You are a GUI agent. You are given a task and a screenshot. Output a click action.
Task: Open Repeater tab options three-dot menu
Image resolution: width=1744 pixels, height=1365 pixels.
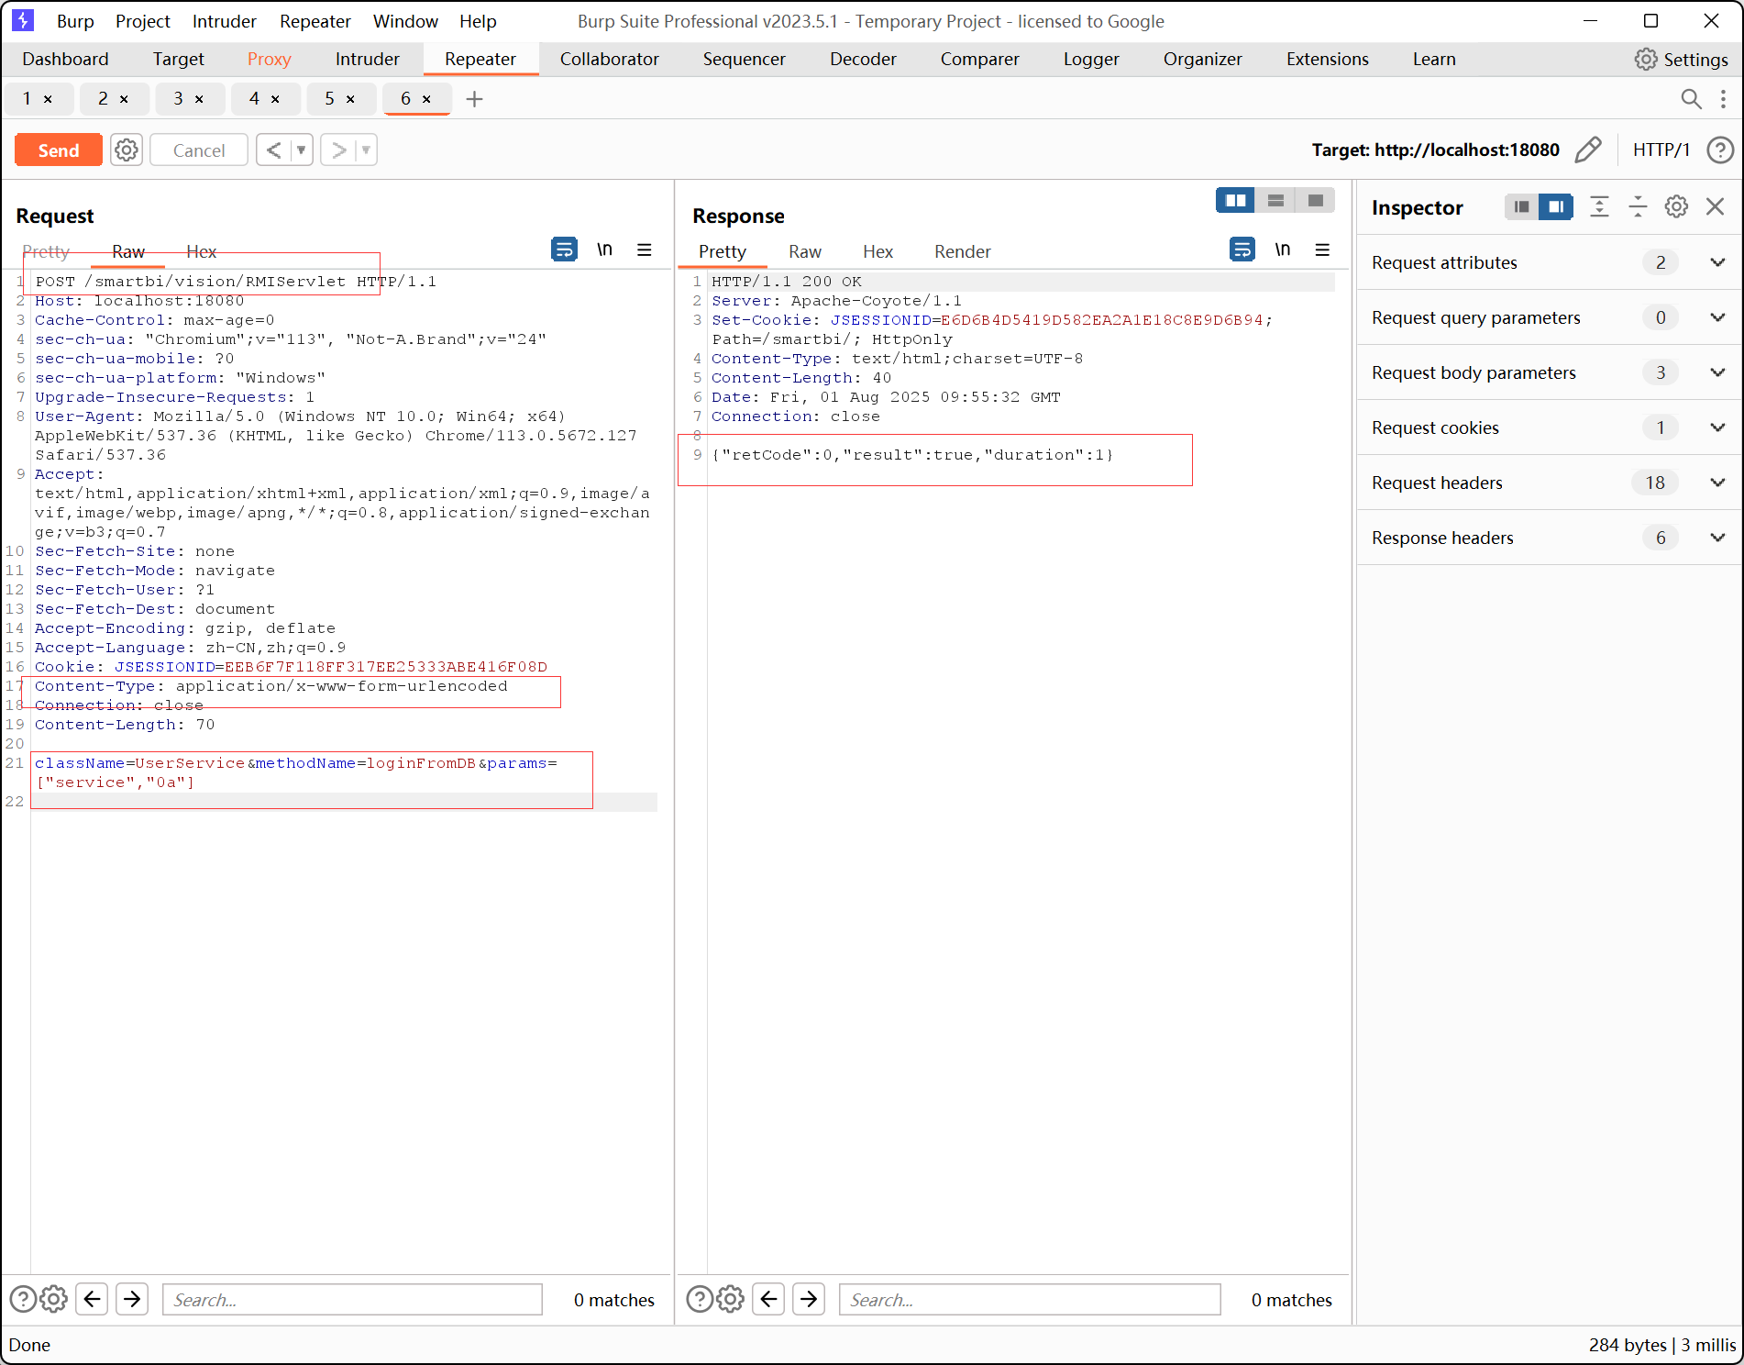(x=1723, y=98)
